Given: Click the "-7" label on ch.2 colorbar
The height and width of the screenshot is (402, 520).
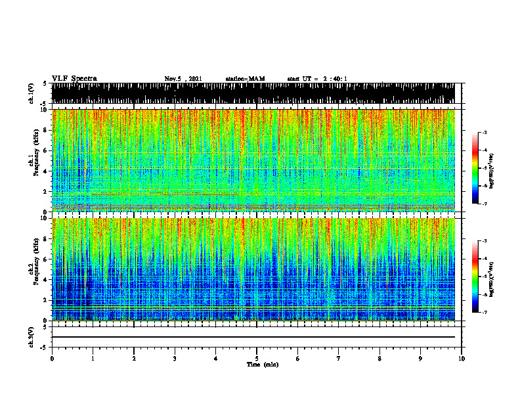Looking at the screenshot, I should tap(485, 312).
